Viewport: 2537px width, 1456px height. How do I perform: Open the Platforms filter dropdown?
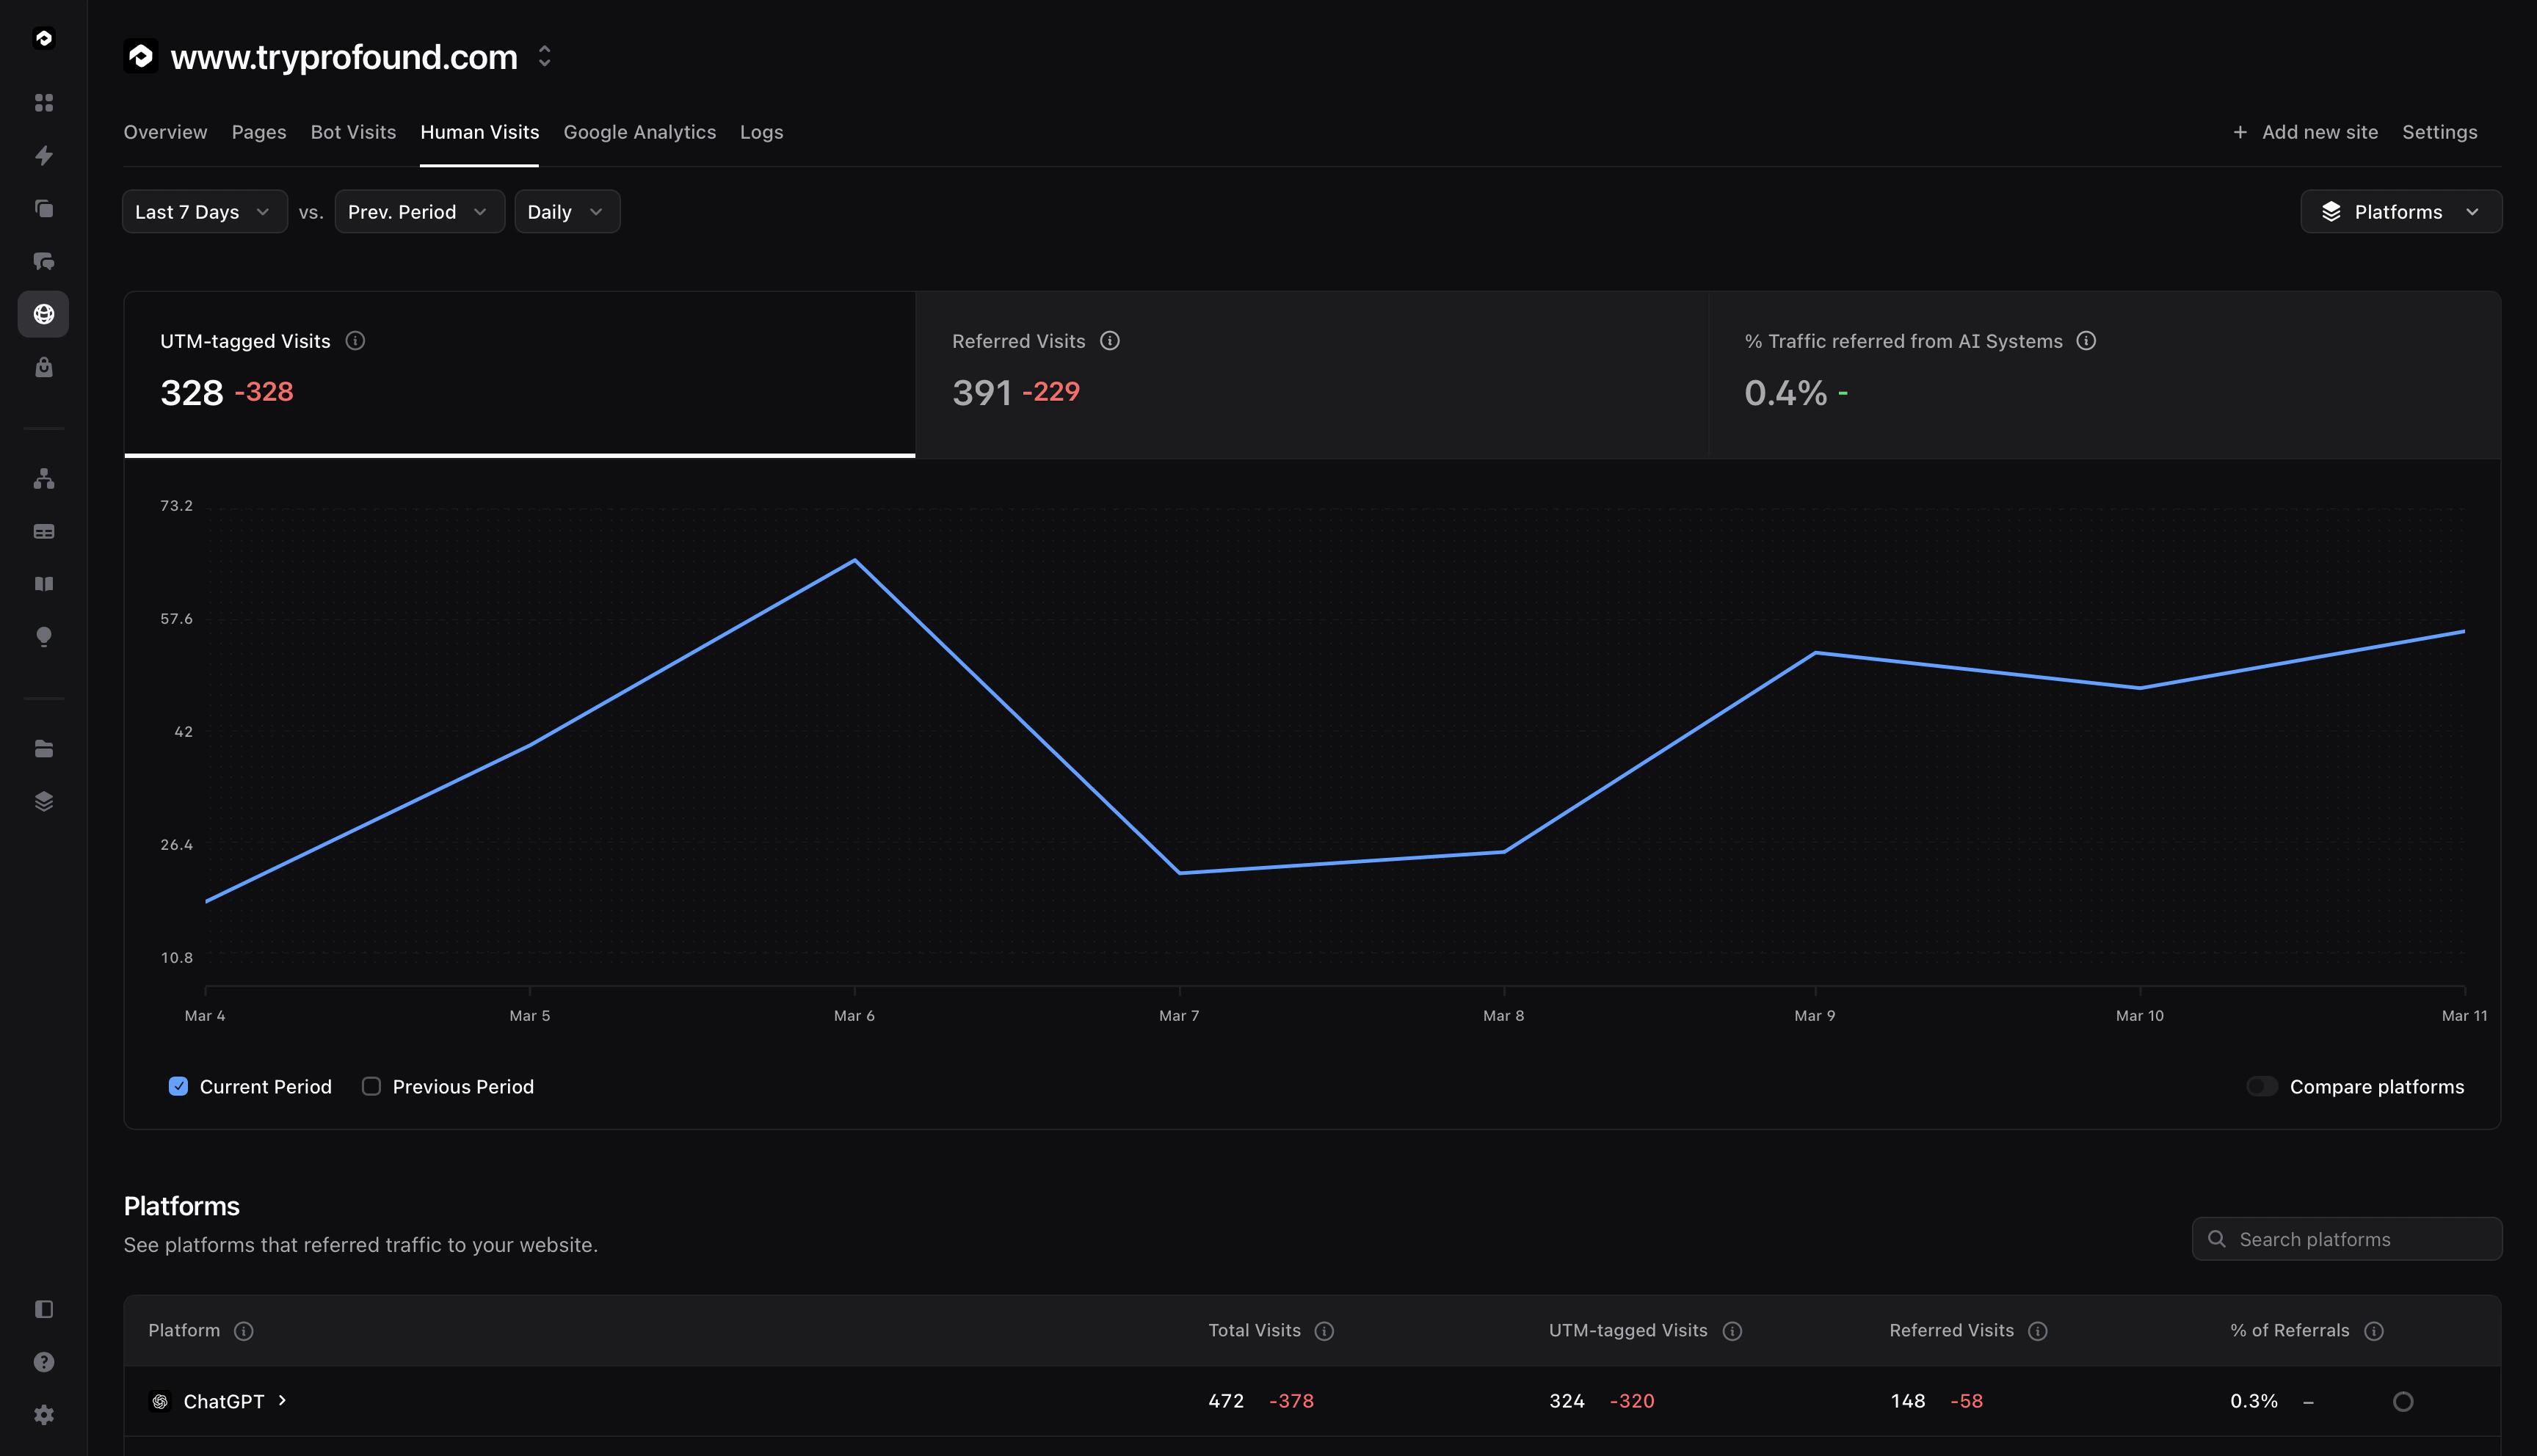pos(2400,211)
